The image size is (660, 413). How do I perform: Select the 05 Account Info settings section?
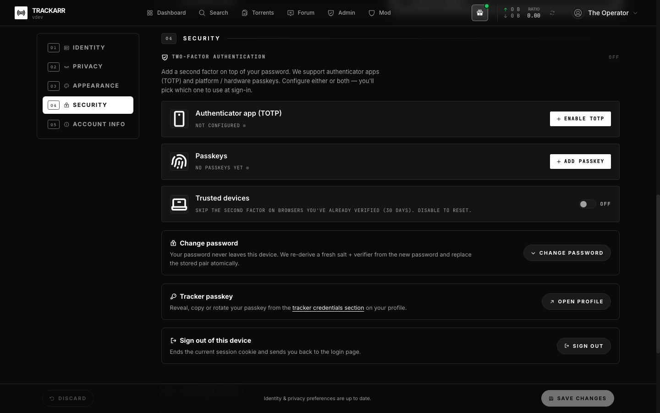pyautogui.click(x=88, y=124)
